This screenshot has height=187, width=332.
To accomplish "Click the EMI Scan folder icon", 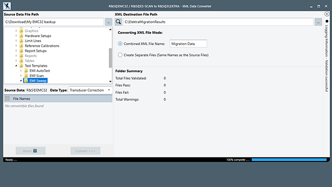I will click(x=26, y=76).
